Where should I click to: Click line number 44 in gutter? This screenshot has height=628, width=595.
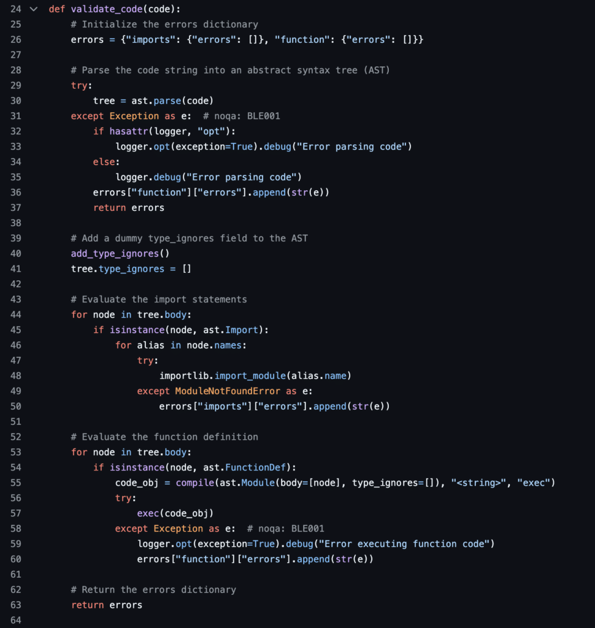click(x=15, y=315)
